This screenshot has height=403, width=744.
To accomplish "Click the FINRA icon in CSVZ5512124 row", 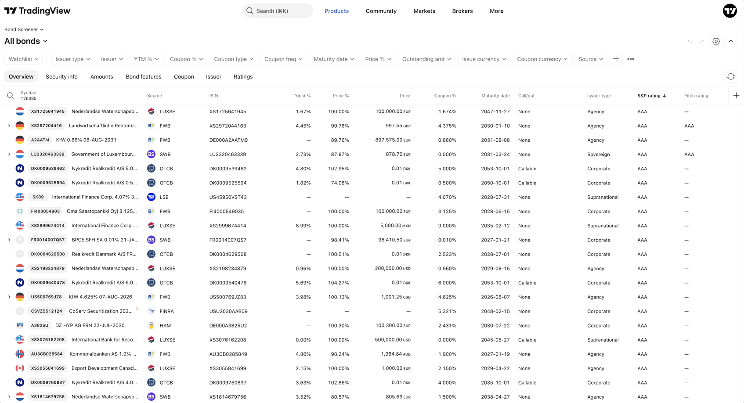I will coord(151,311).
